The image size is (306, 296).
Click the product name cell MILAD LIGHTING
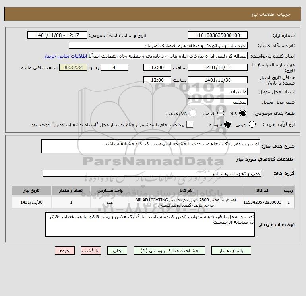[x=186, y=202]
